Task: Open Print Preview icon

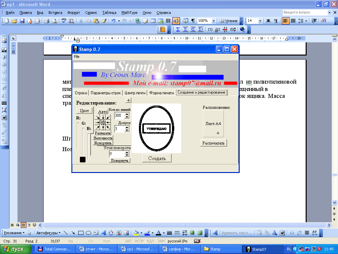Action: pos(54,21)
